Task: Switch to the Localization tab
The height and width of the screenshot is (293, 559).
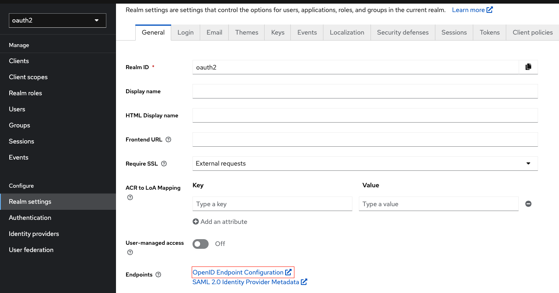Action: [347, 33]
